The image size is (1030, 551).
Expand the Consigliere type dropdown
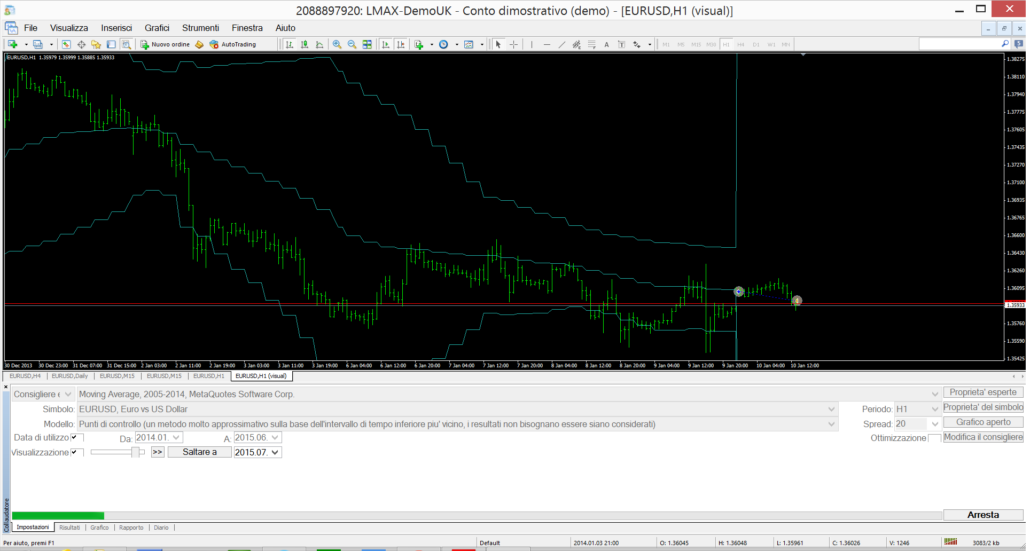(68, 394)
